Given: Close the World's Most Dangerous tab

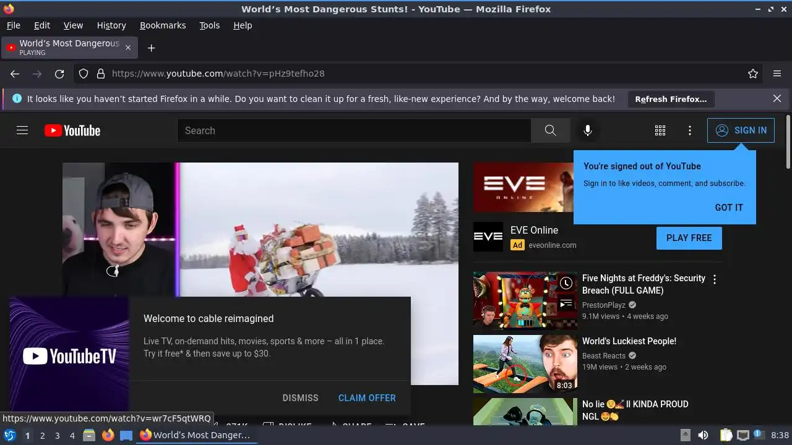Looking at the screenshot, I should pyautogui.click(x=128, y=48).
